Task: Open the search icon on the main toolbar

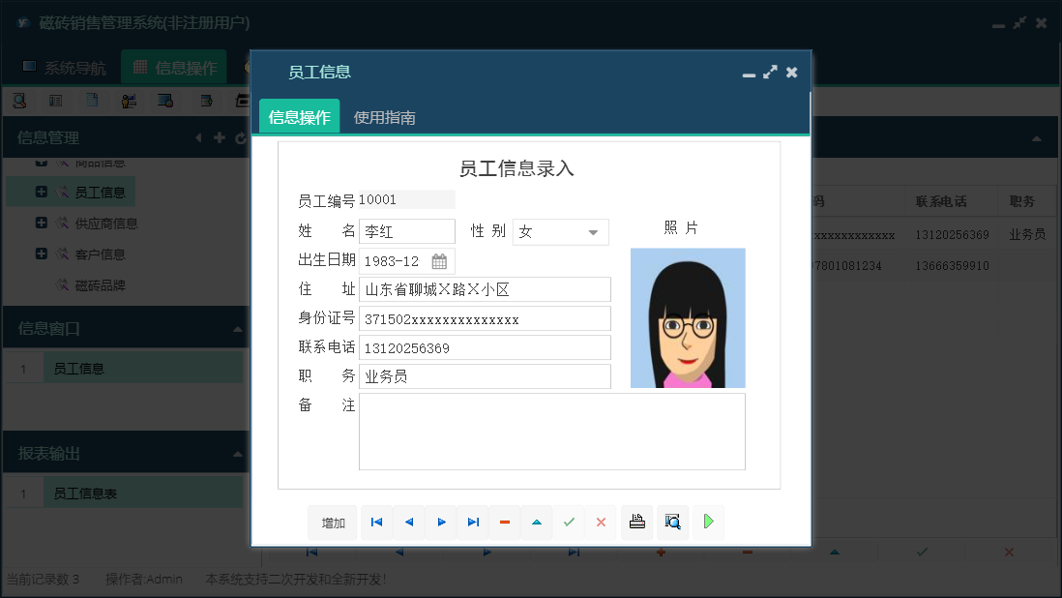Action: (20, 100)
